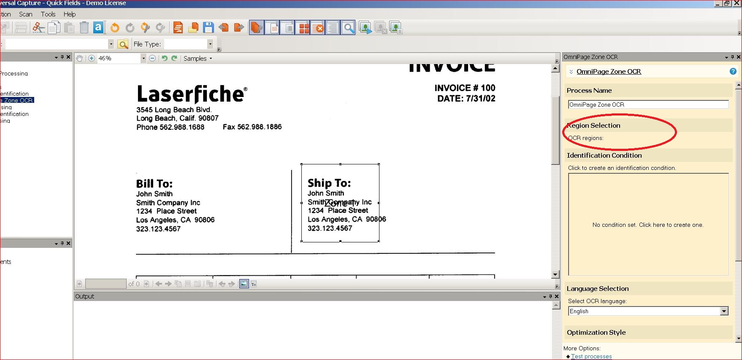Click the zoom in plus icon
This screenshot has width=742, height=360.
click(92, 58)
